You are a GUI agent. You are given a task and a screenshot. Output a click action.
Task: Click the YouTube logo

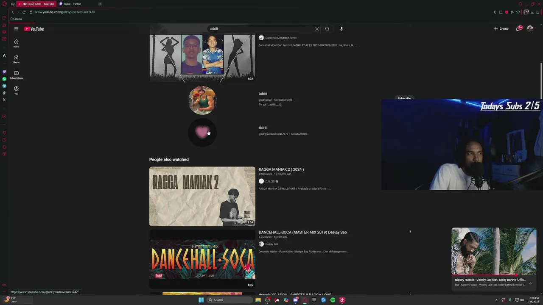coord(34,29)
